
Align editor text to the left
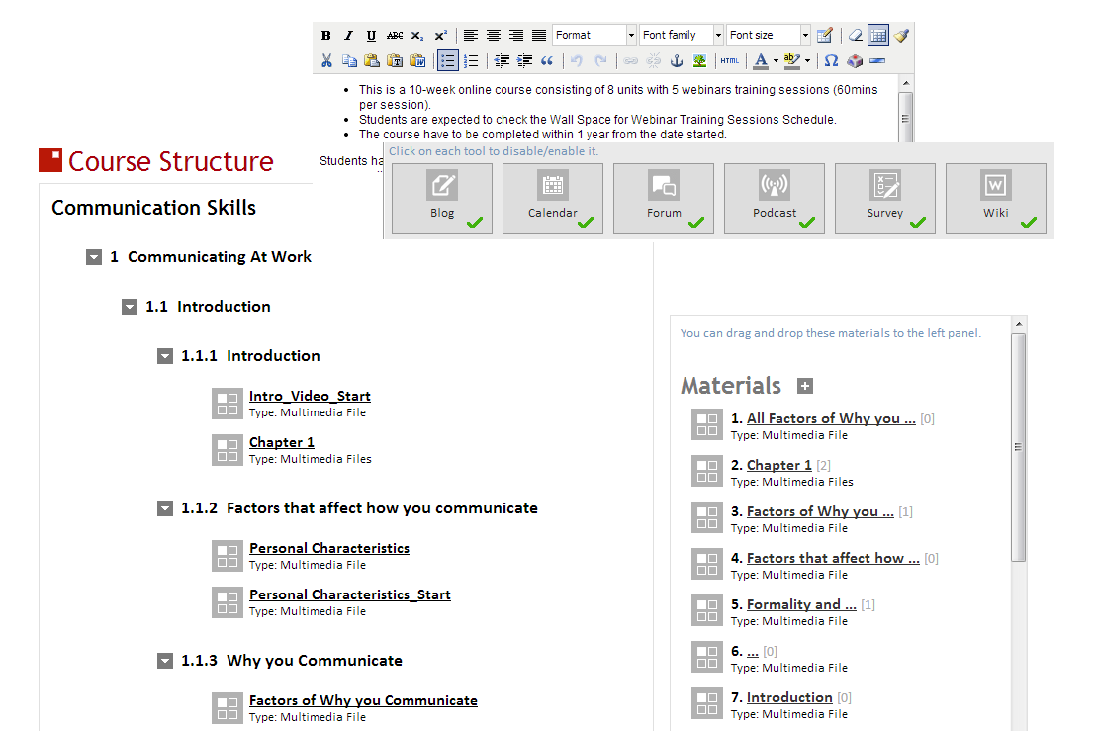pos(471,35)
